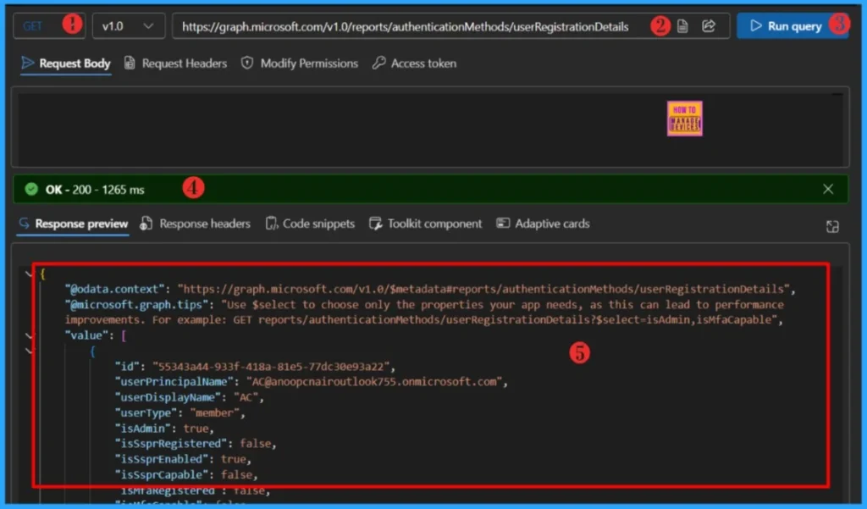This screenshot has width=867, height=509.
Task: Click the "isAdmin": true line
Action: (164, 429)
